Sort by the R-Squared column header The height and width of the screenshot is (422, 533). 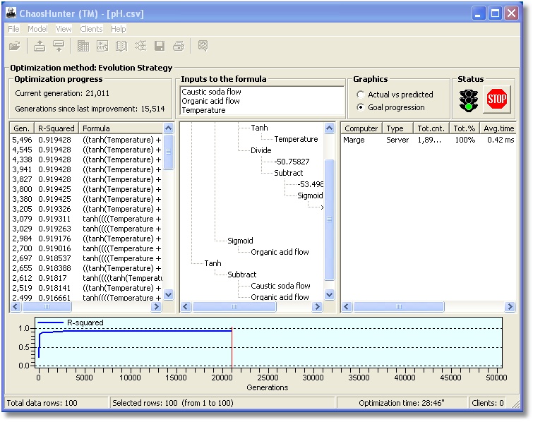[x=56, y=128]
